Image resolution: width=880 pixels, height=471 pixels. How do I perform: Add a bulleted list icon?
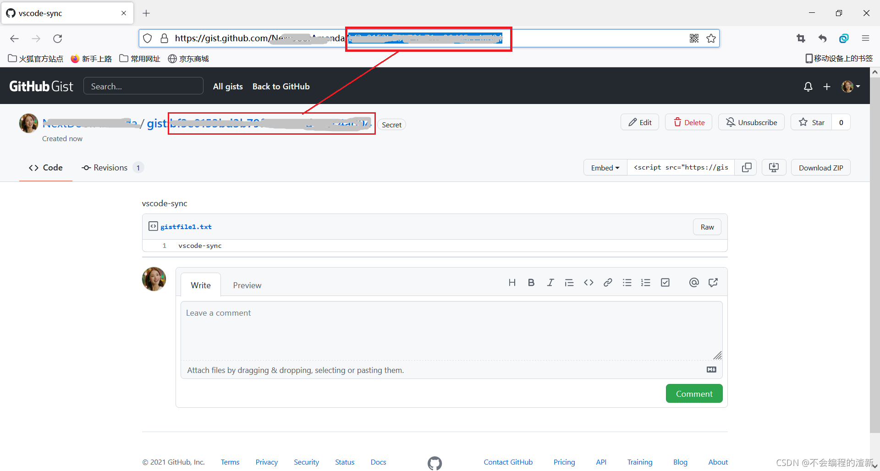627,283
